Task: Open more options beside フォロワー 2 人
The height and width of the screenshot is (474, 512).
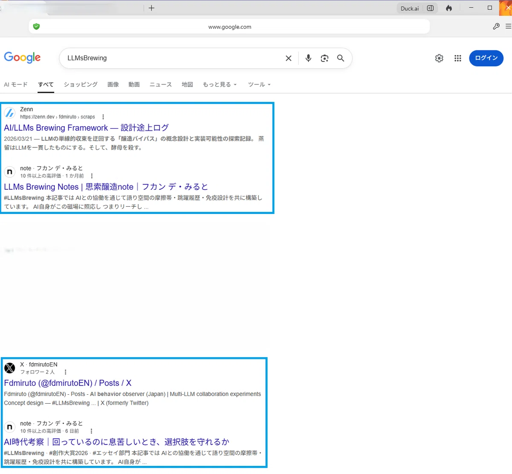Action: pos(65,372)
